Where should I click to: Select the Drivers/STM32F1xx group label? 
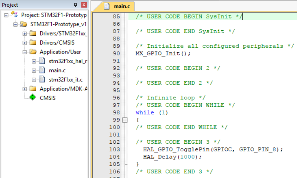point(63,34)
